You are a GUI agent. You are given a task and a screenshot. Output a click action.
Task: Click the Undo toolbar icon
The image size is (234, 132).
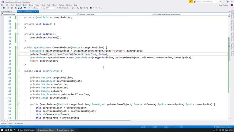(25, 8)
